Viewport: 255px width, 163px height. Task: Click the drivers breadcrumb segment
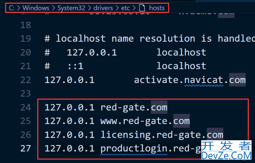(x=103, y=8)
